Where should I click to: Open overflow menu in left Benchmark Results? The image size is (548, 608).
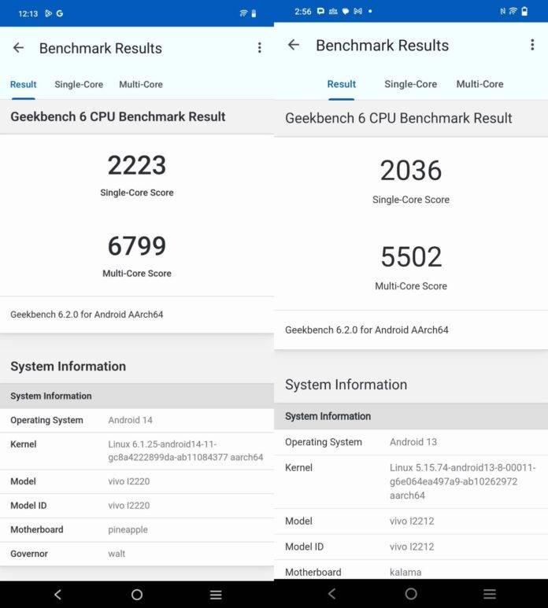click(260, 48)
